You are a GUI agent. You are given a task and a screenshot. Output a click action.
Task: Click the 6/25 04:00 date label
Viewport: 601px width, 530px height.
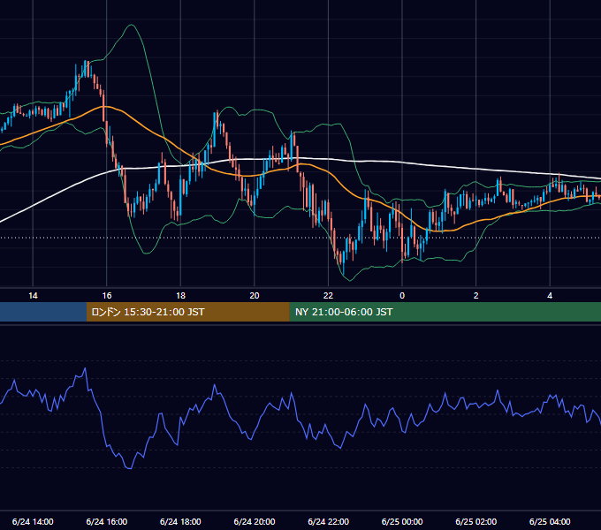pos(550,521)
